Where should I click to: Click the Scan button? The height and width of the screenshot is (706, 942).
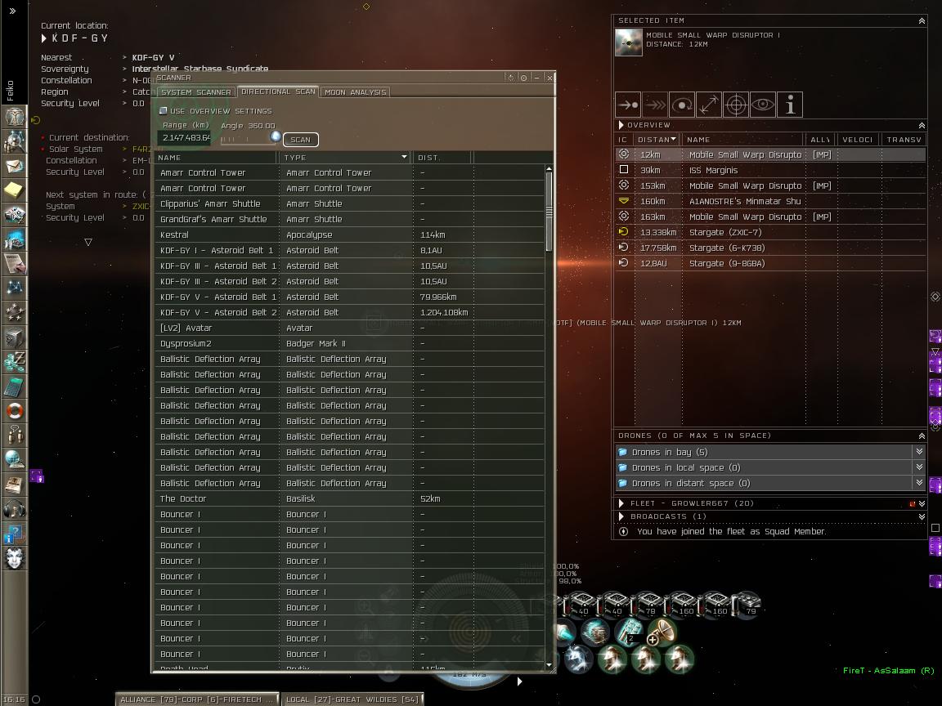300,139
